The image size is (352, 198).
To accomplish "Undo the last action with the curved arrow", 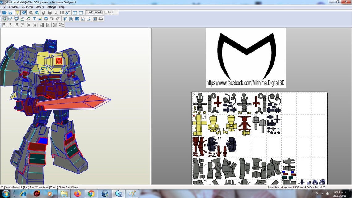I will (52, 19).
